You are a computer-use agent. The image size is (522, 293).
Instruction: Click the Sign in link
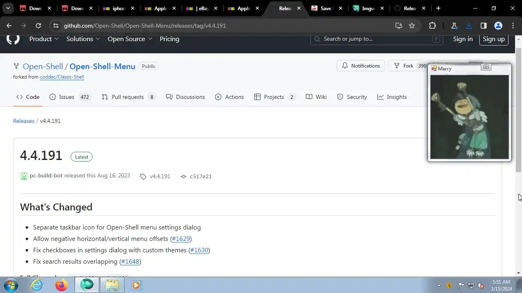[463, 39]
